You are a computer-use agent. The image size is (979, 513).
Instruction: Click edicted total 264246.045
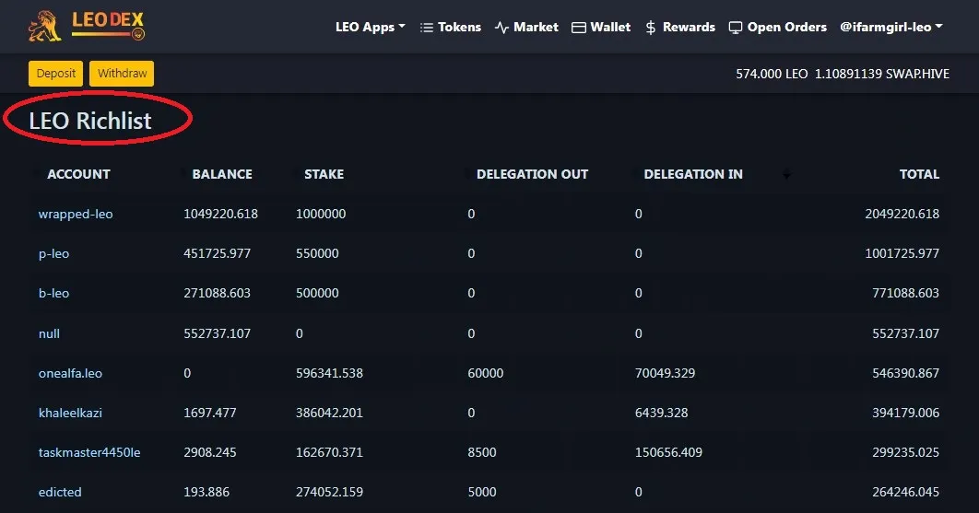(905, 492)
